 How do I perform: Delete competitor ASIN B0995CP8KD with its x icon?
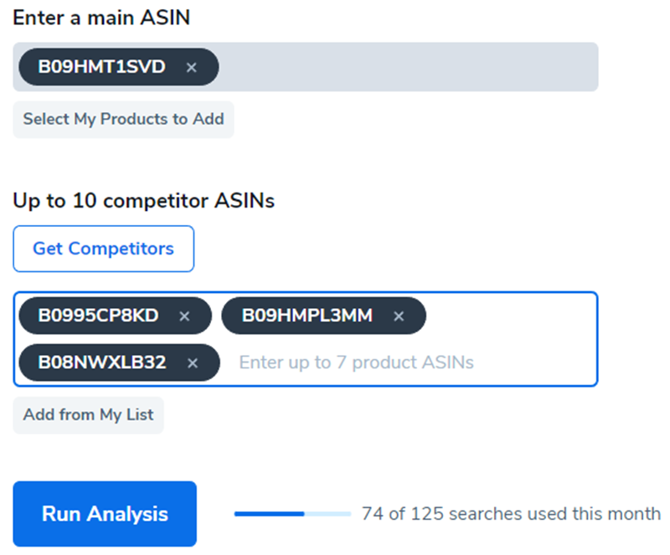pos(185,316)
